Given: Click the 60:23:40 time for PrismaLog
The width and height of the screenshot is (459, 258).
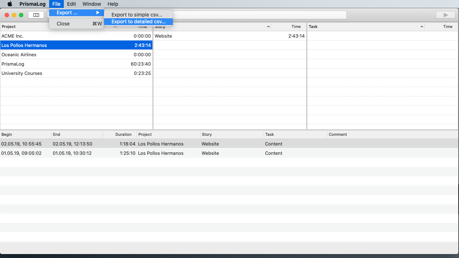Looking at the screenshot, I should tap(141, 64).
